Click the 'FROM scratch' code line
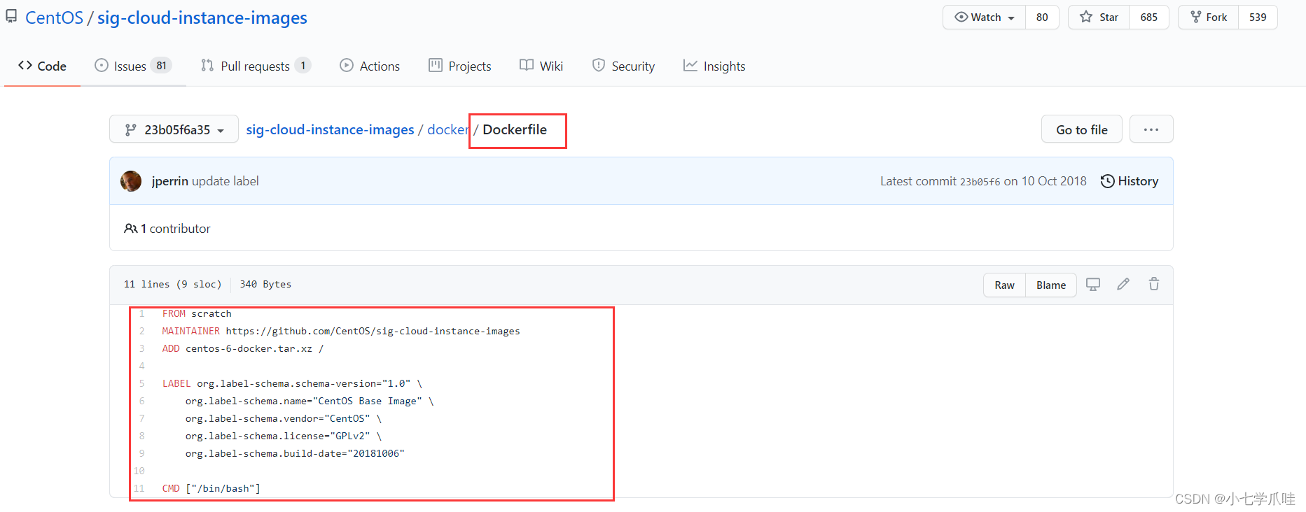This screenshot has width=1306, height=512. (197, 313)
